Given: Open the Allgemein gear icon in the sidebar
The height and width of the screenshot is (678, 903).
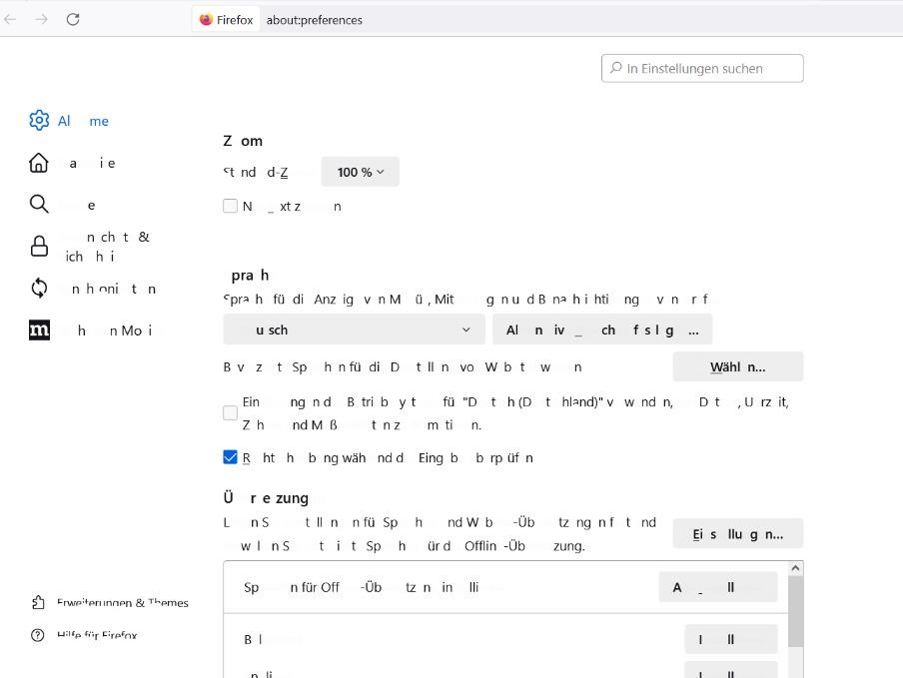Looking at the screenshot, I should (x=39, y=120).
